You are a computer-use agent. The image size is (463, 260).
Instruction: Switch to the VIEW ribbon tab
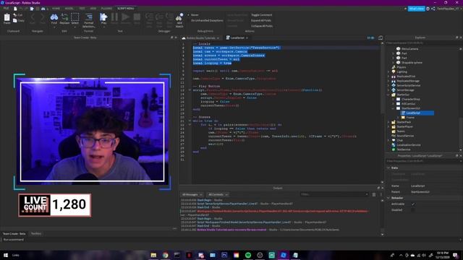[93, 9]
